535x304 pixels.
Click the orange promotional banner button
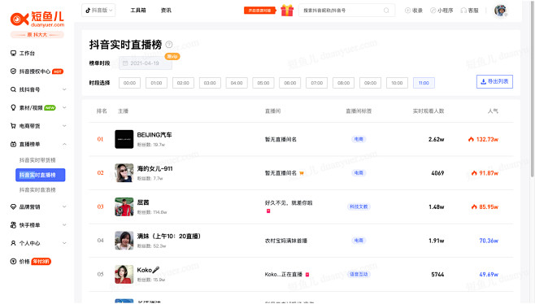pyautogui.click(x=259, y=11)
